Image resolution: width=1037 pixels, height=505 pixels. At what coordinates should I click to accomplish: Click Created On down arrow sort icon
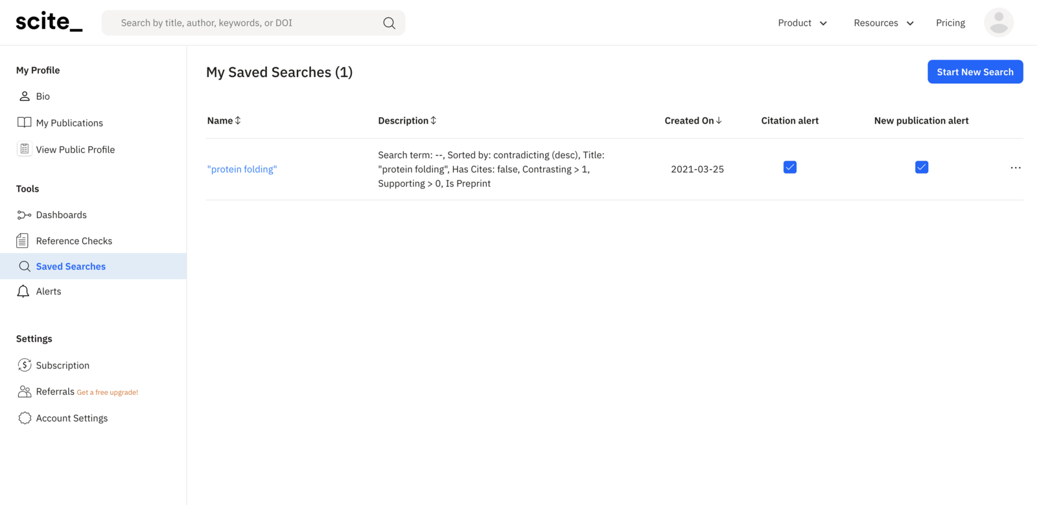tap(719, 120)
